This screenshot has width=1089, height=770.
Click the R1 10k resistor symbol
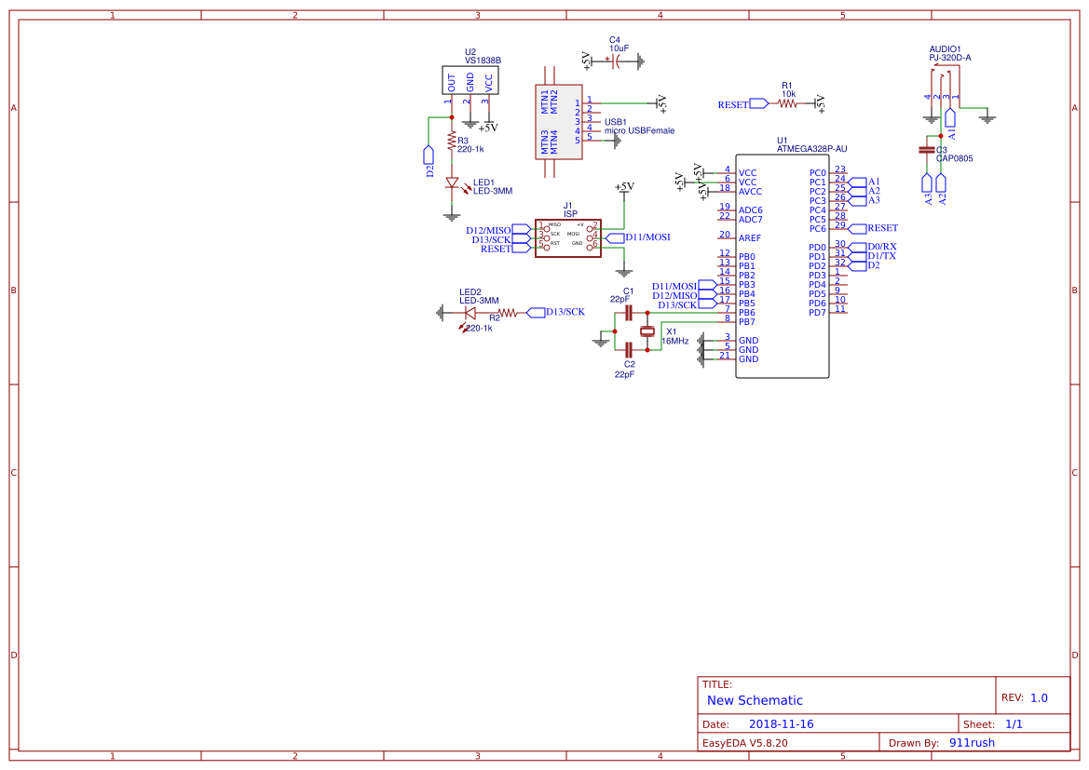pos(788,104)
